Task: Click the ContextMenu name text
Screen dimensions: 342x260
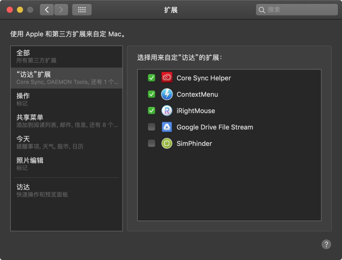Action: point(197,94)
